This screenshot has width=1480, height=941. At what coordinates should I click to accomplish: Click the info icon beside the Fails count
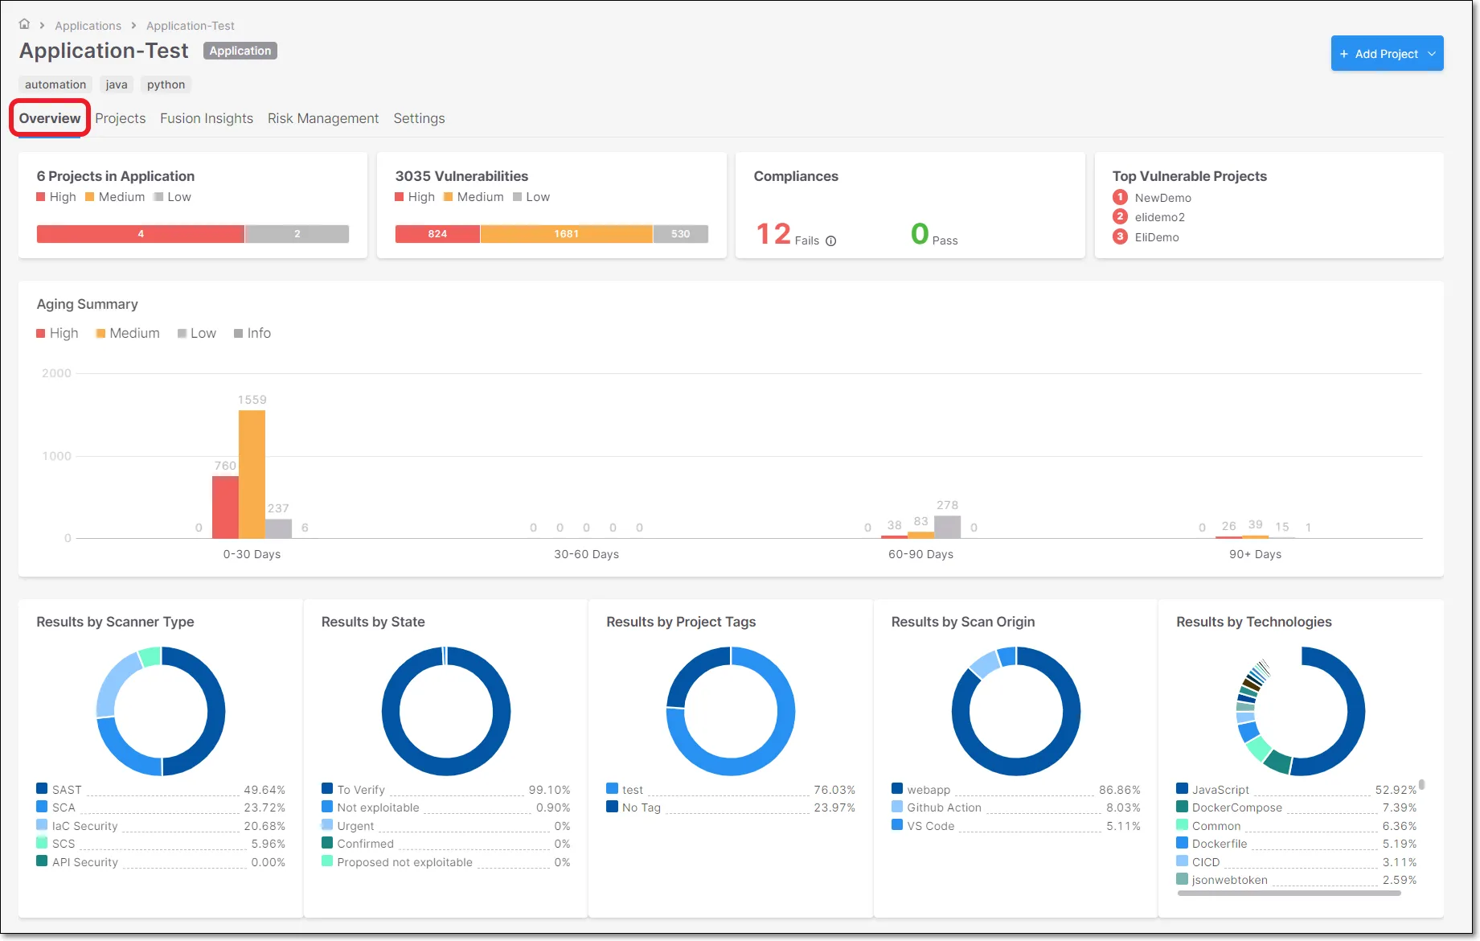[830, 240]
